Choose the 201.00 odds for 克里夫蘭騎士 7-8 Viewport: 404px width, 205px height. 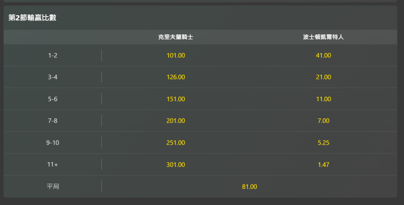tap(176, 121)
